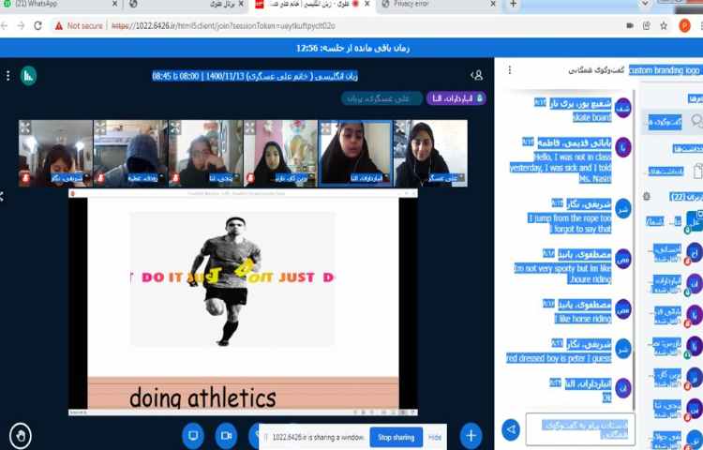Click Stop sharing button
703x450 pixels.
point(396,437)
